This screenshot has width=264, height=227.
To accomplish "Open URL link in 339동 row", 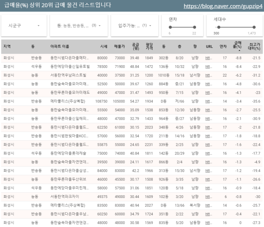I will point(209,145).
